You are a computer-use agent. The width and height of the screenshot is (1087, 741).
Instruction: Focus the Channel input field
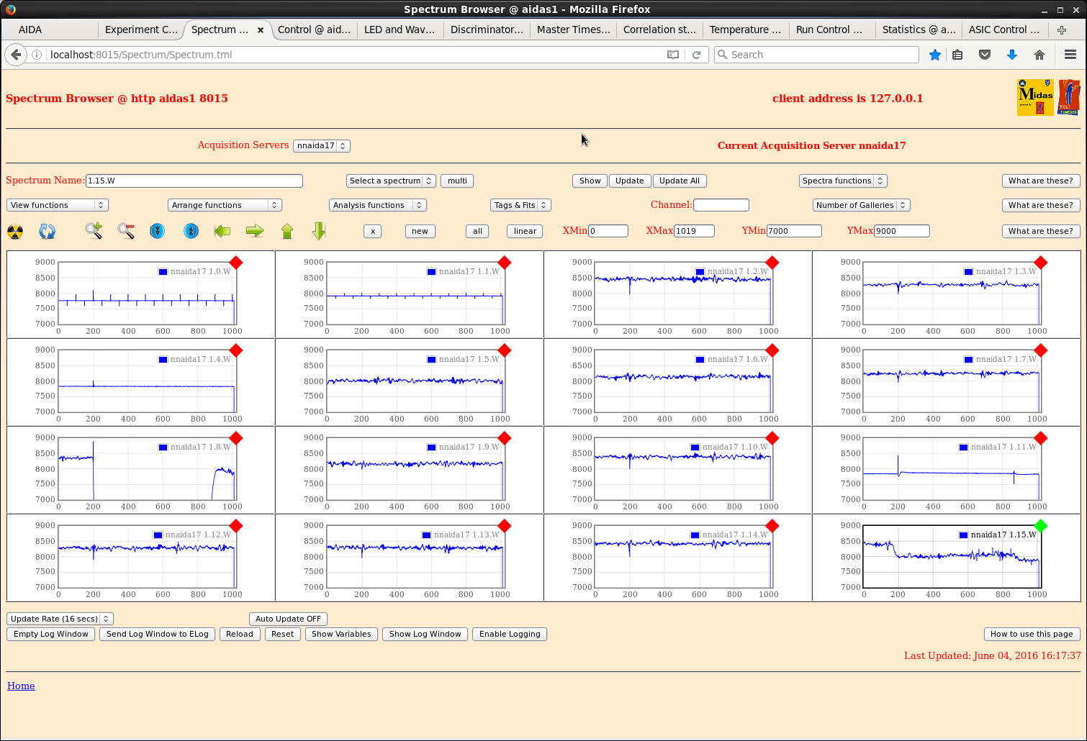(721, 205)
